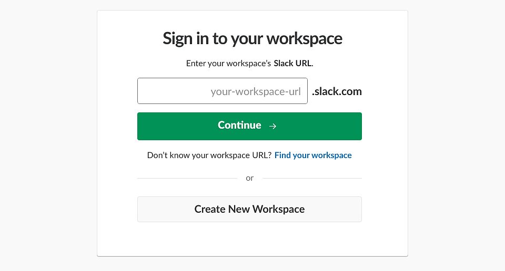Click the green Continue button
Image resolution: width=505 pixels, height=271 pixels.
249,126
